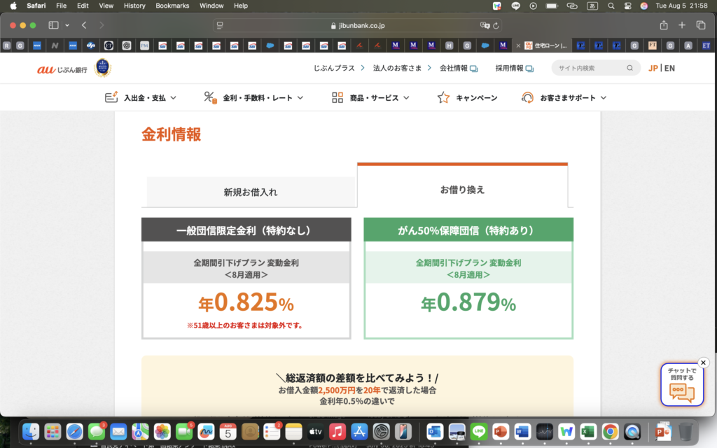
Task: Click the au じぶん銀行 logo
Action: pos(63,69)
